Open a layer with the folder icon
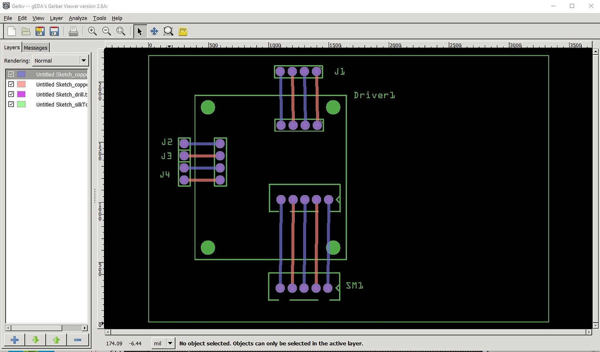Image resolution: width=600 pixels, height=352 pixels. click(x=26, y=31)
